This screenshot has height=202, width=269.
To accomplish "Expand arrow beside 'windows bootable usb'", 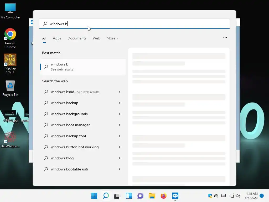I will [120, 169].
